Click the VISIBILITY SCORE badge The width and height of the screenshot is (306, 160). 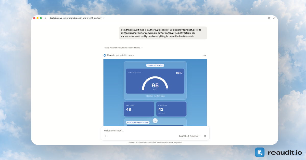(155, 65)
